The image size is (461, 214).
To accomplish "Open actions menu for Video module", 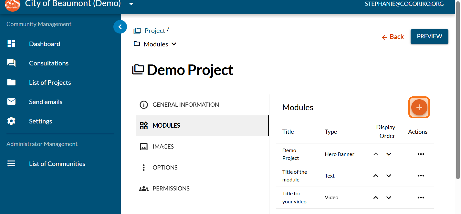I will click(x=421, y=198).
